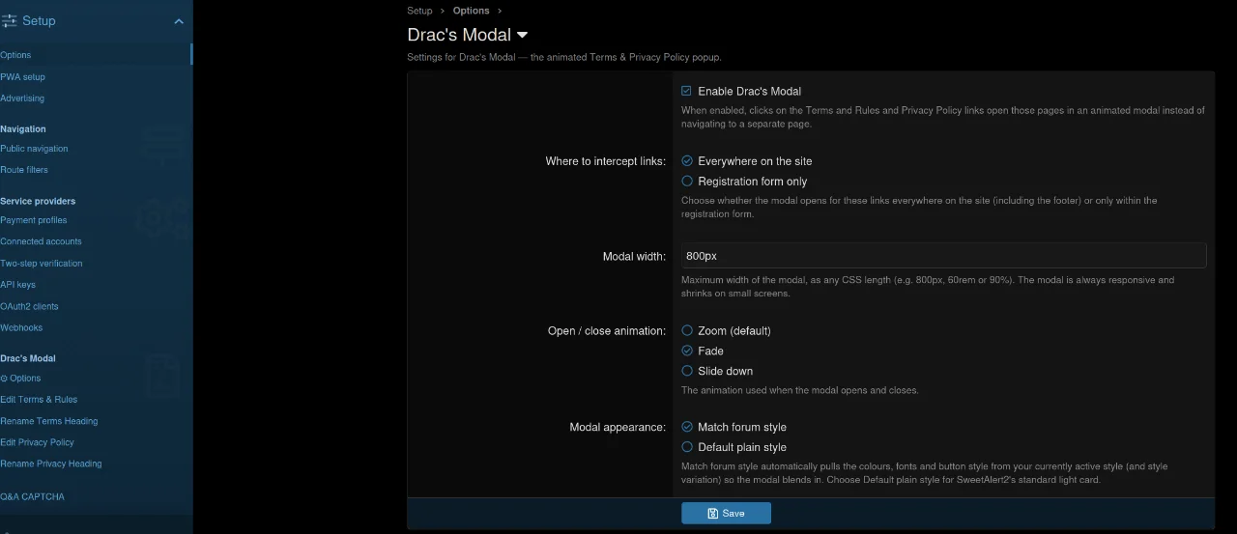
Task: Open PWA setup sidebar item
Action: 23,77
